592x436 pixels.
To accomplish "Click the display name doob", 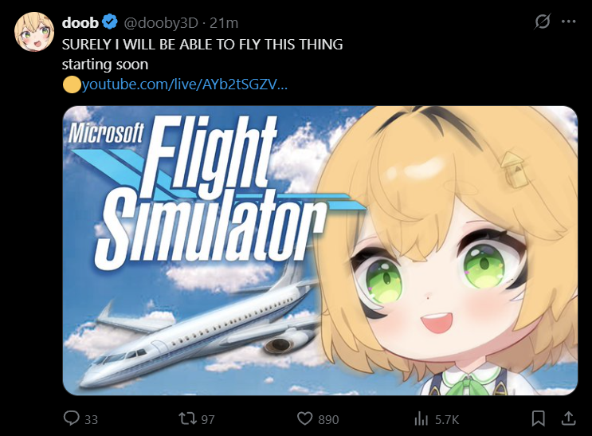I will (x=80, y=22).
